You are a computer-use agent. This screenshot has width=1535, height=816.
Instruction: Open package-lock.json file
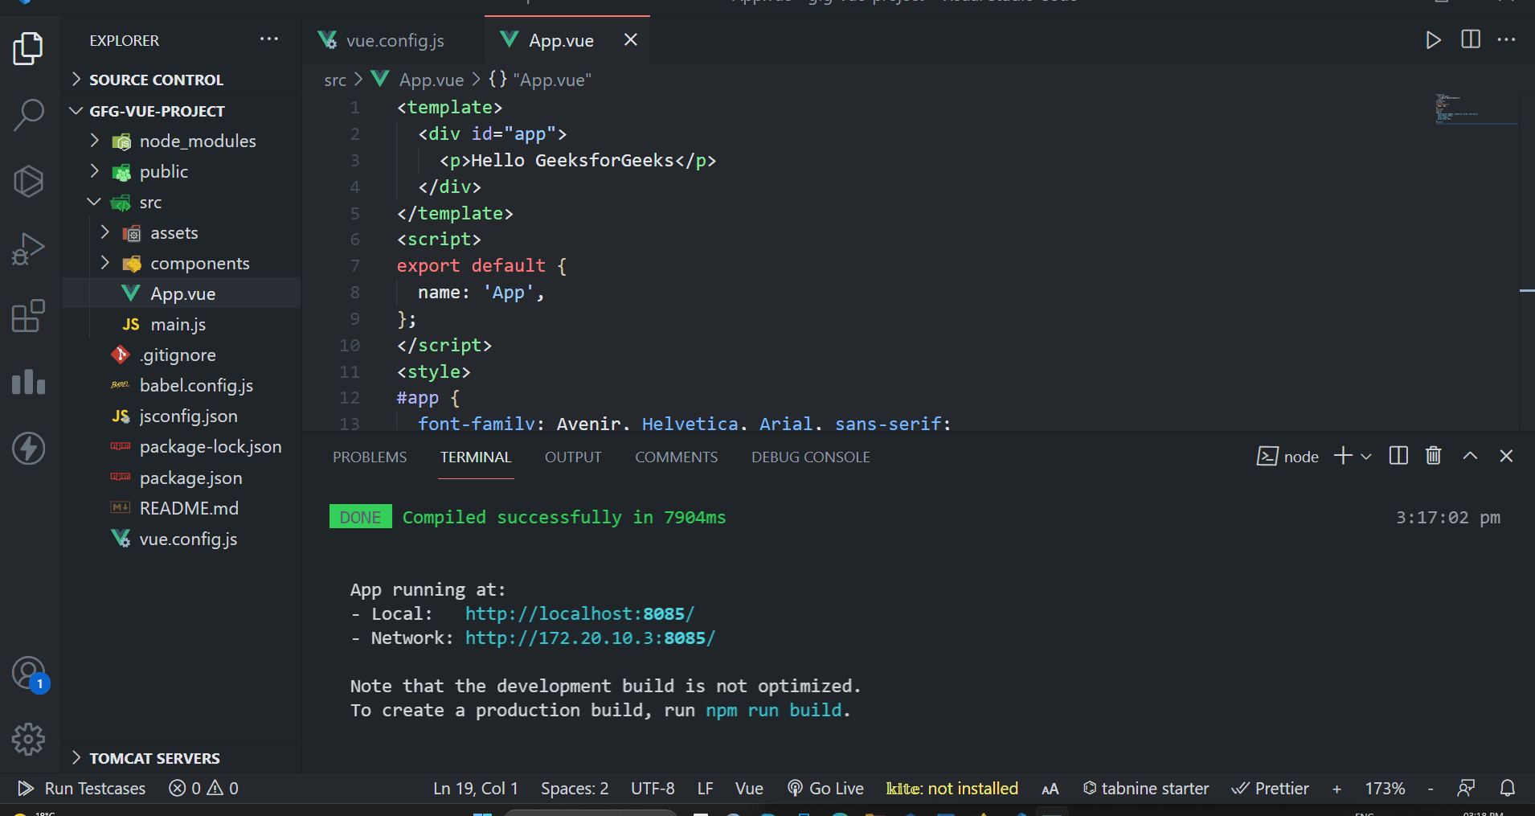[x=182, y=447]
